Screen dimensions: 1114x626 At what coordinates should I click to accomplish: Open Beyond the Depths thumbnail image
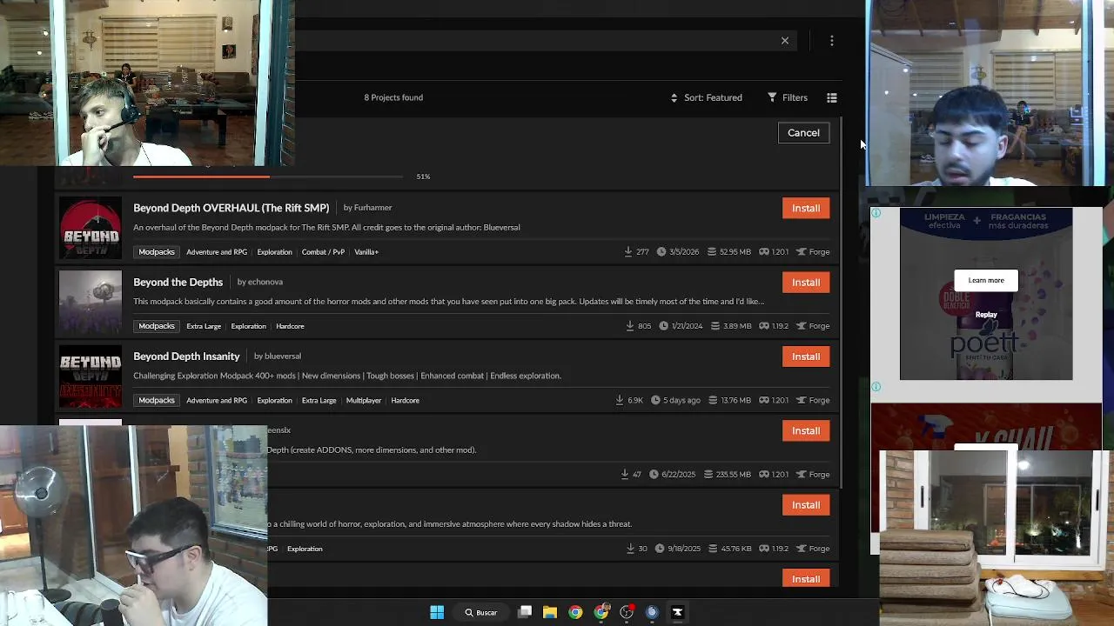coord(91,302)
